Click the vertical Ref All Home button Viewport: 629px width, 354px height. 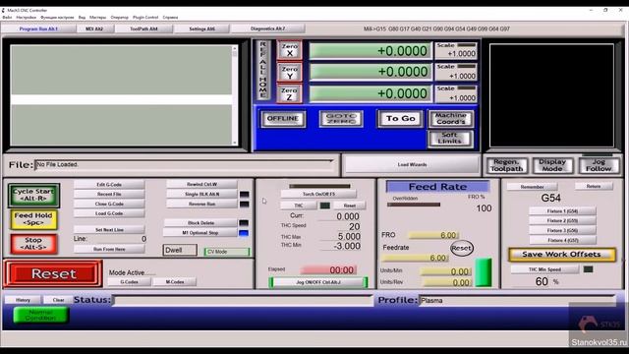click(262, 70)
